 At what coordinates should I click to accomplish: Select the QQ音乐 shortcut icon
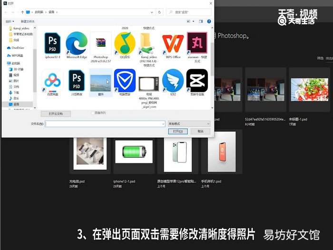(x=125, y=43)
